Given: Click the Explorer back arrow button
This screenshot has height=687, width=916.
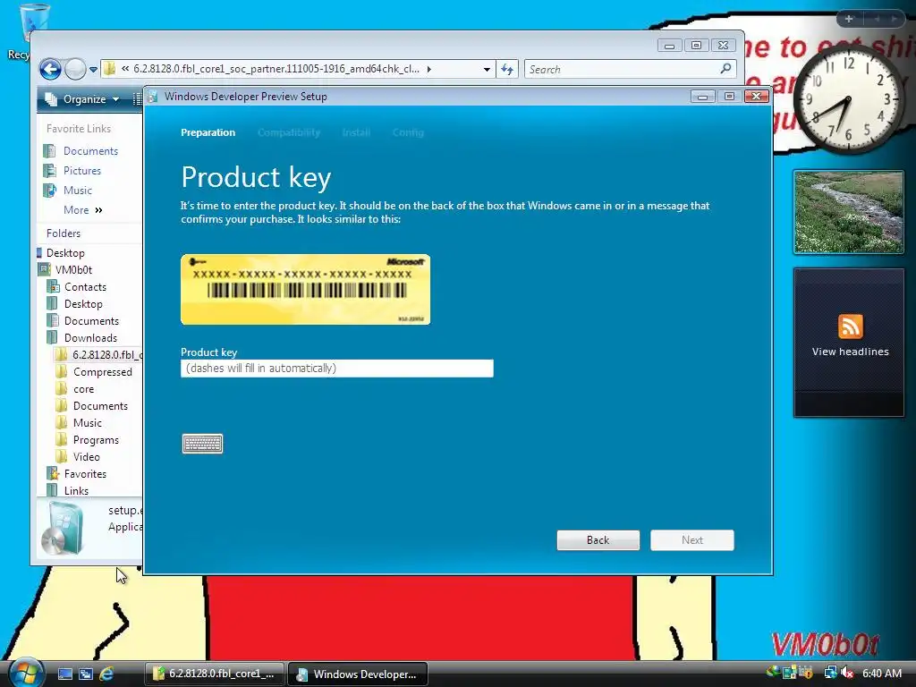Looking at the screenshot, I should coord(51,70).
